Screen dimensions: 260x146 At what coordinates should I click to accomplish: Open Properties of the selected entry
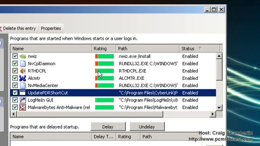[x=51, y=28]
